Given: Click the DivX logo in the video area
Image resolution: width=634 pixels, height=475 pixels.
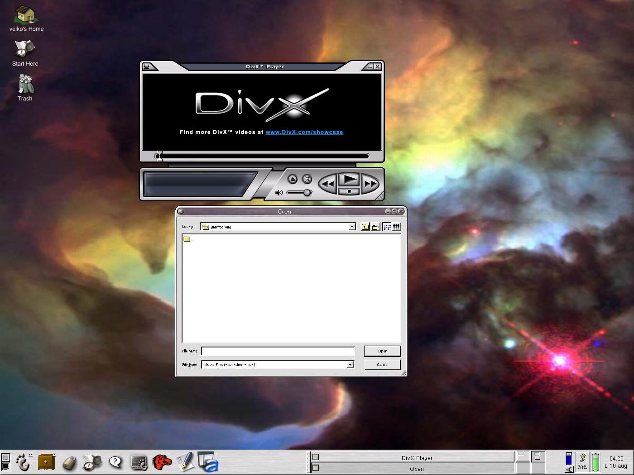Looking at the screenshot, I should click(262, 104).
